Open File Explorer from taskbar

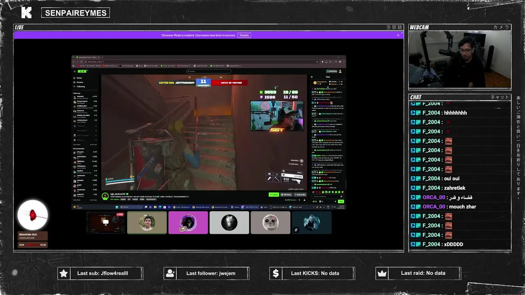(155, 207)
